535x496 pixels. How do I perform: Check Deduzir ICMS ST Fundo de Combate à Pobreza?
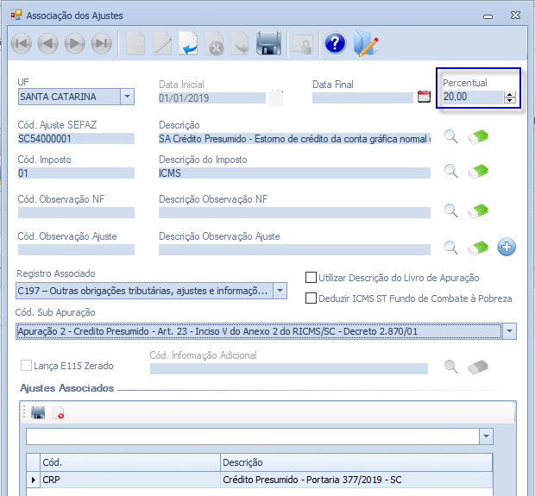click(x=312, y=298)
